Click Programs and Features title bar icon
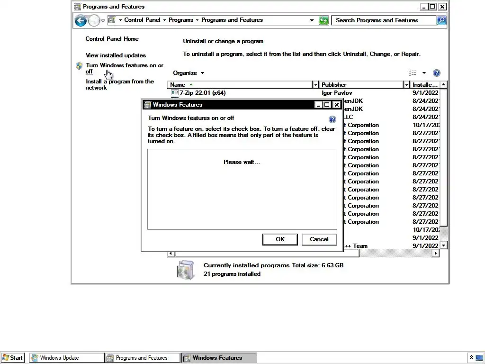 (x=77, y=7)
